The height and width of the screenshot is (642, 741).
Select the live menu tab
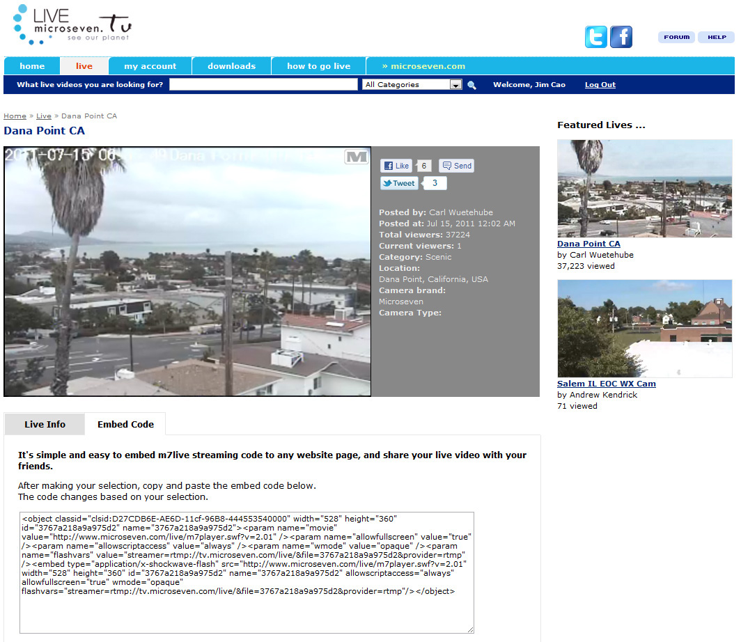(84, 66)
